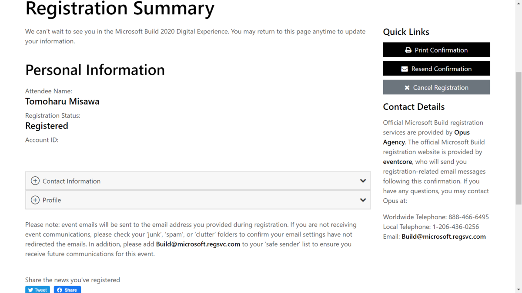
Task: Open Build@microsoft.regsvc.com email link in Contact Details
Action: 444,237
